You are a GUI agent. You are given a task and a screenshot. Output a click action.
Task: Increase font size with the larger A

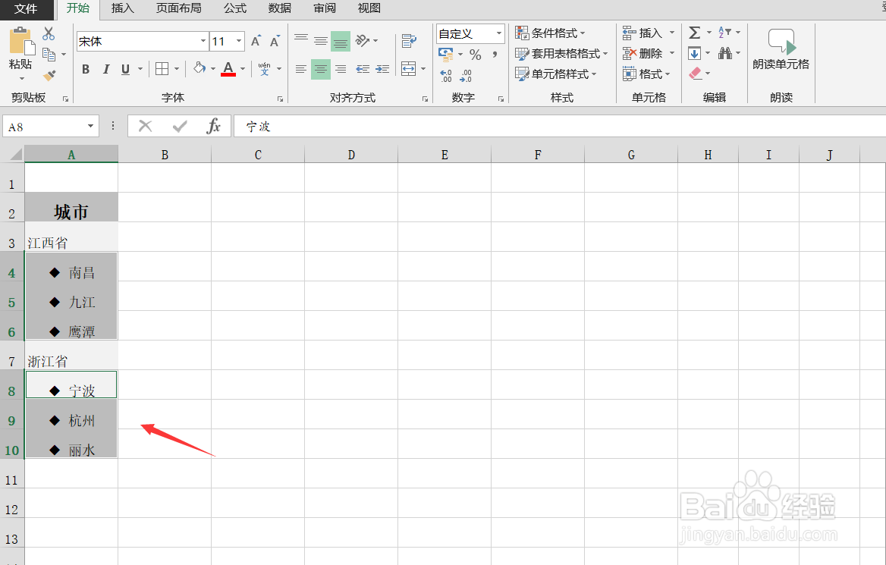256,41
